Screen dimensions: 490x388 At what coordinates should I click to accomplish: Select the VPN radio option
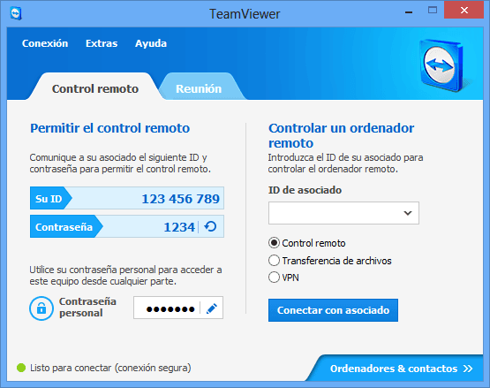(274, 278)
